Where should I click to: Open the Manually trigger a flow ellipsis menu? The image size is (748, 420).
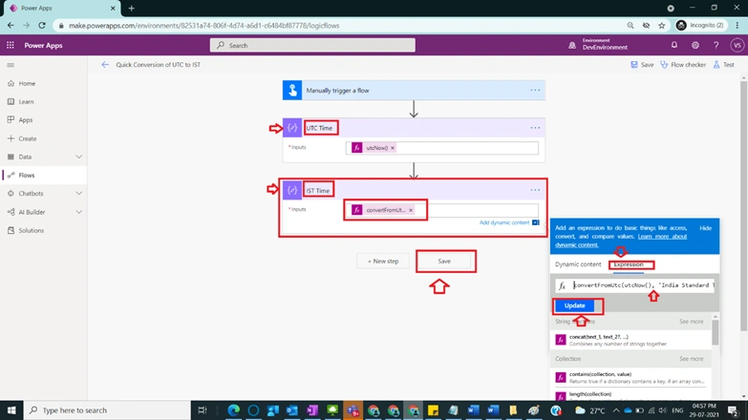point(535,90)
